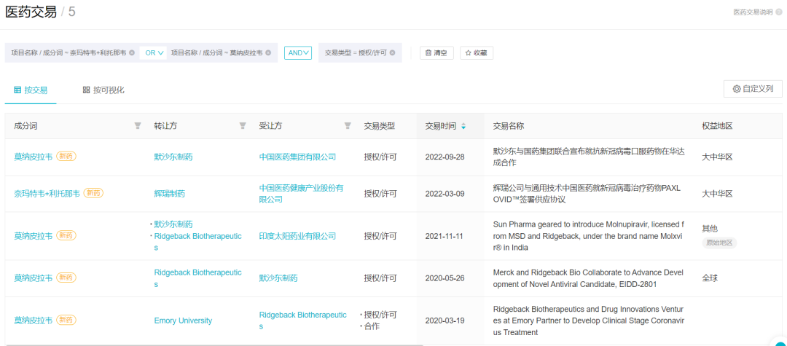The height and width of the screenshot is (346, 787).
Task: Click the date 2020-05-26
Action: 445,278
